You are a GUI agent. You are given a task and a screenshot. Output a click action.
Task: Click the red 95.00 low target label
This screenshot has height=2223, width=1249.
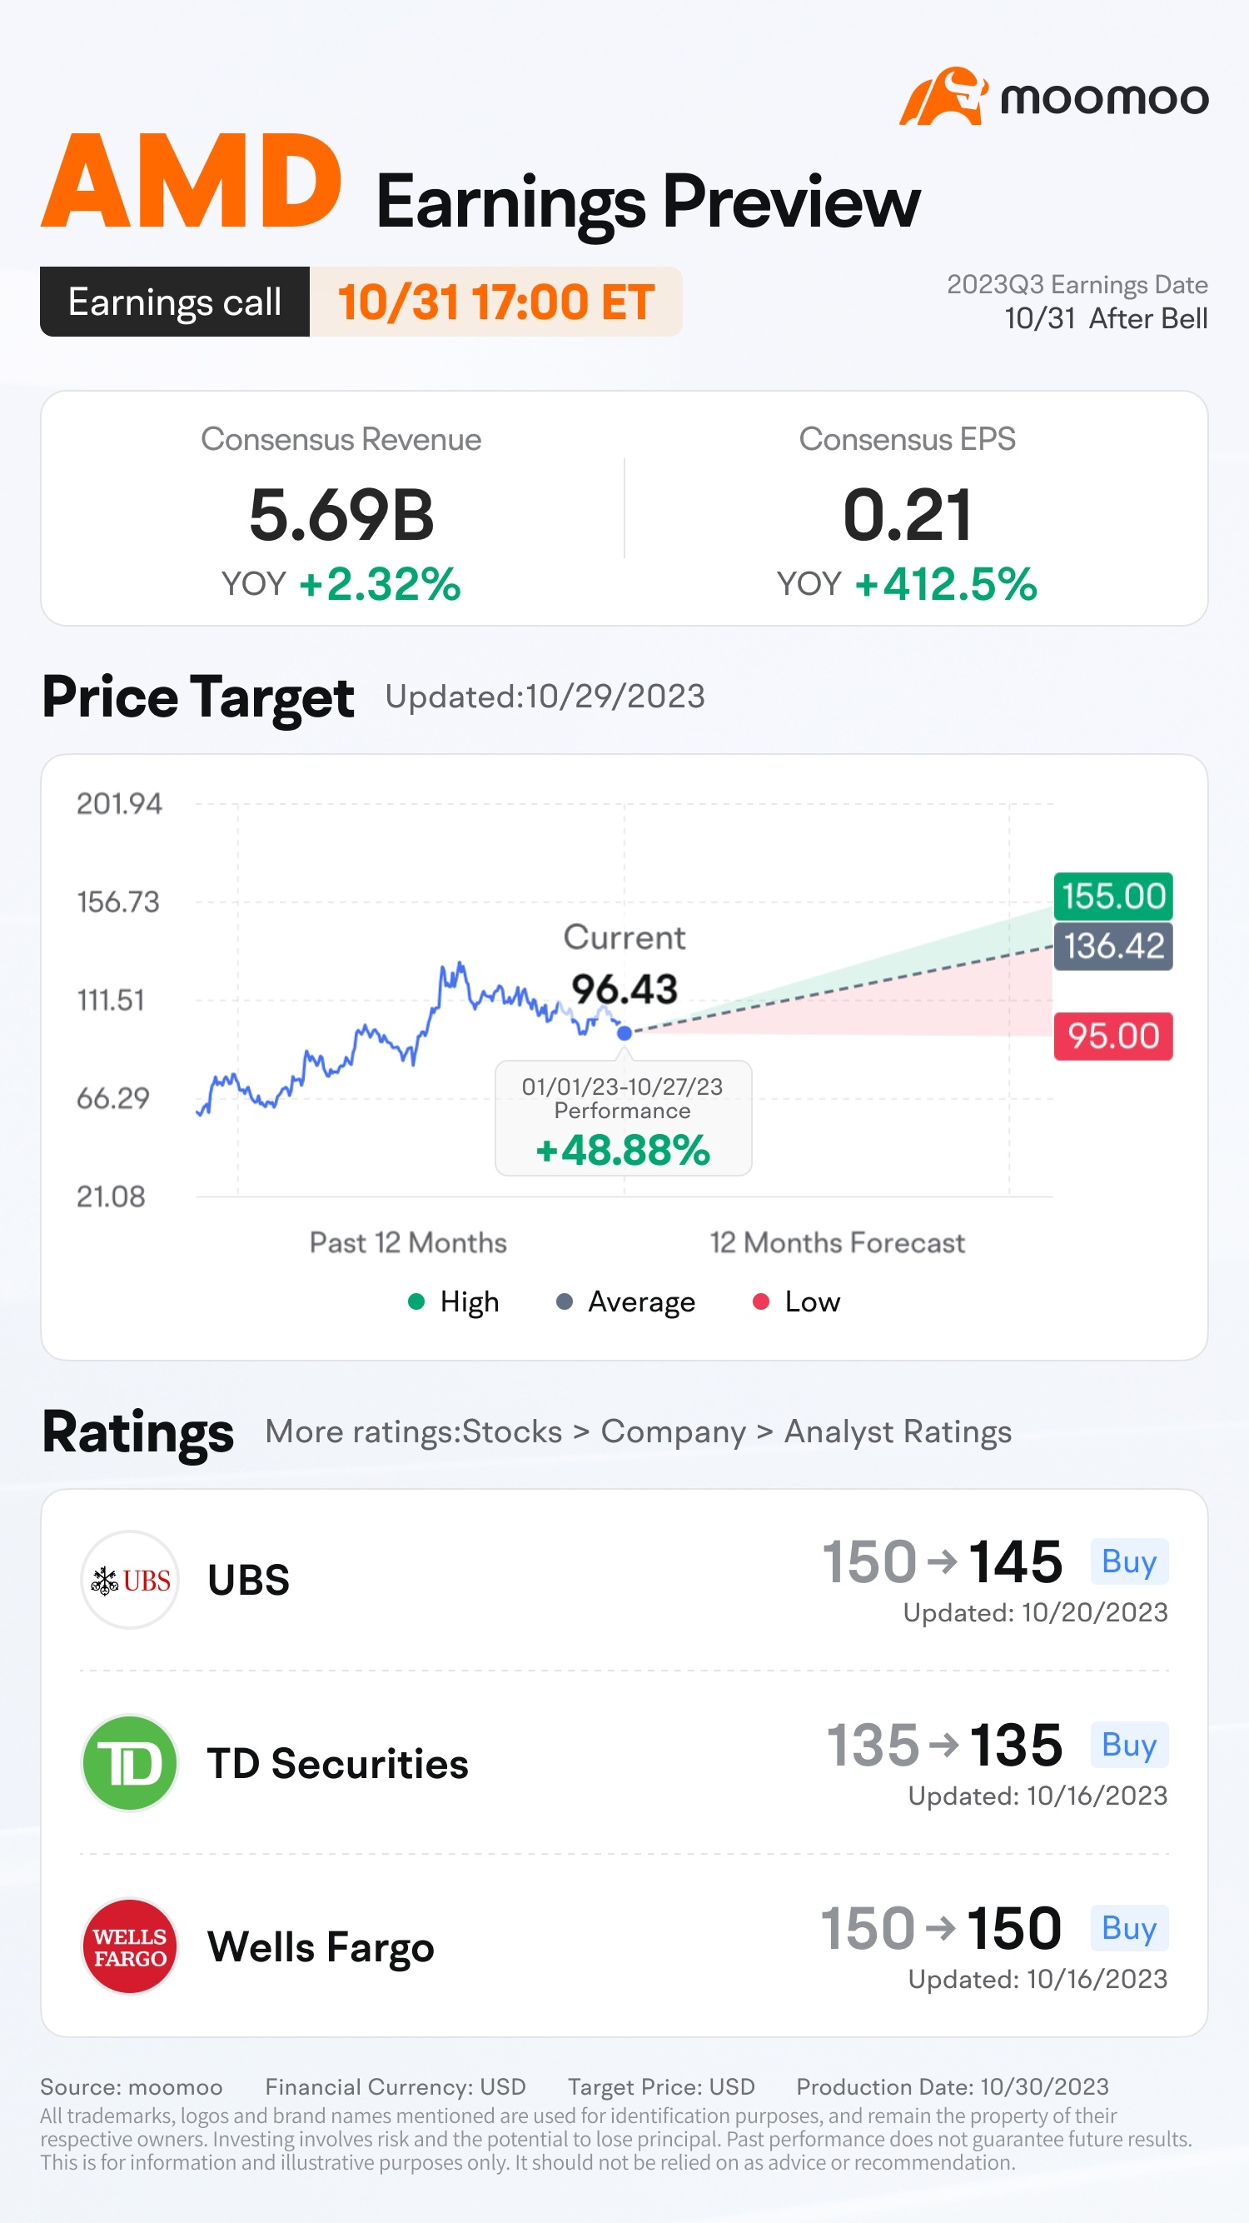click(1112, 1036)
